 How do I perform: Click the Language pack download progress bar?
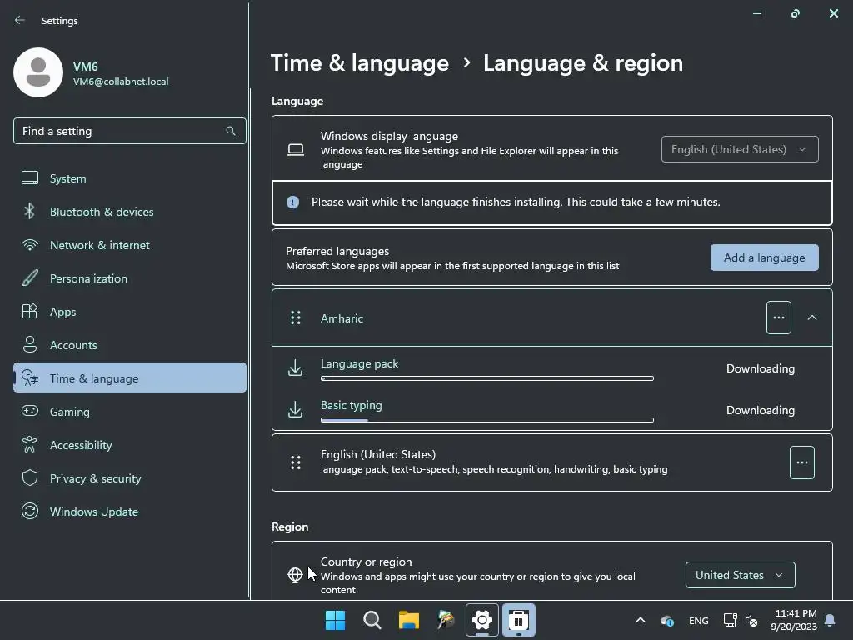pos(486,378)
